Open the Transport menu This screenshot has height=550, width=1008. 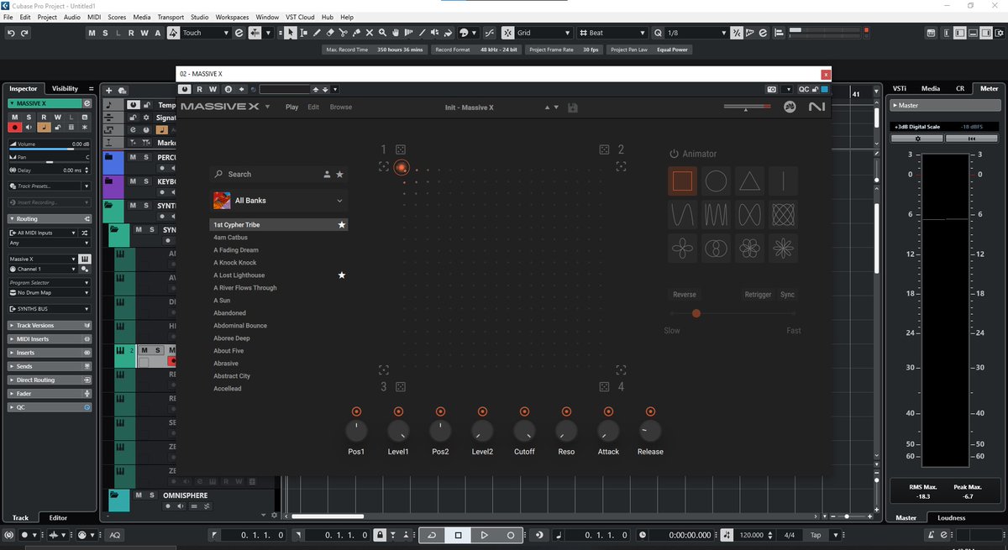click(x=171, y=17)
